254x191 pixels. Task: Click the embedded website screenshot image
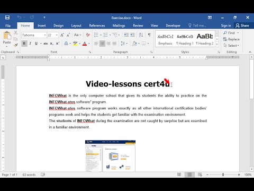(110, 156)
